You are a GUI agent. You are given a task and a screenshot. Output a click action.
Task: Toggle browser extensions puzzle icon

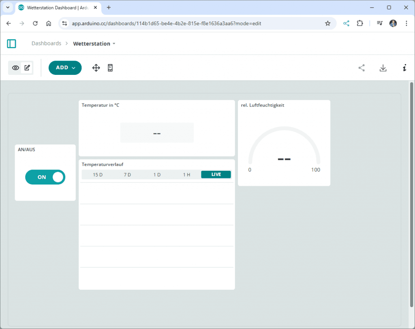359,23
